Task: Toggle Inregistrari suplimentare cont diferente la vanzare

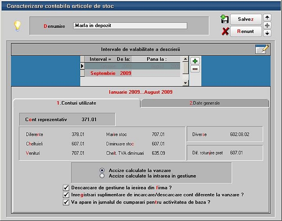Action: coord(66,195)
